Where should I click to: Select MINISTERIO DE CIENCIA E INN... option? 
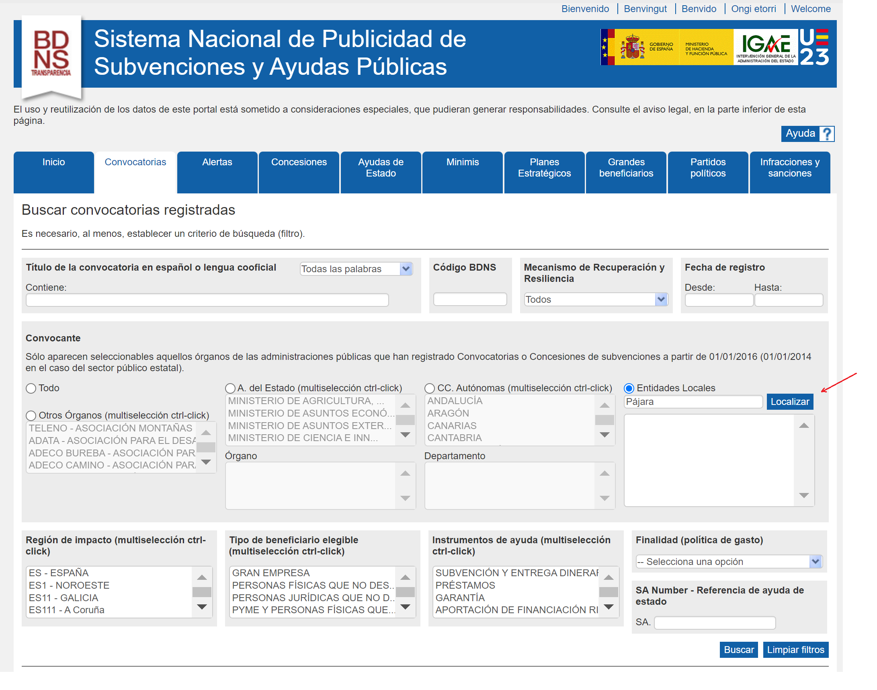click(303, 438)
